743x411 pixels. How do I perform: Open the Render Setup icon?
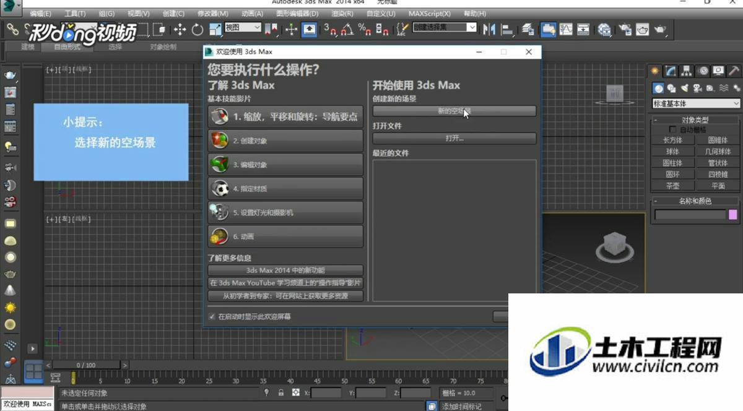coord(625,28)
